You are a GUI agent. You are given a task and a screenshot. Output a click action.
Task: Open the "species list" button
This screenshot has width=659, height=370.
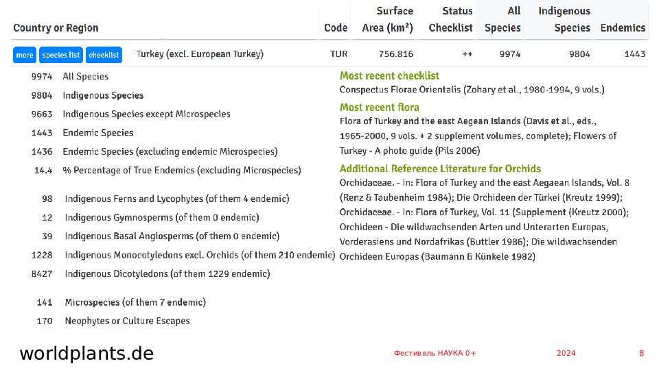tap(61, 55)
